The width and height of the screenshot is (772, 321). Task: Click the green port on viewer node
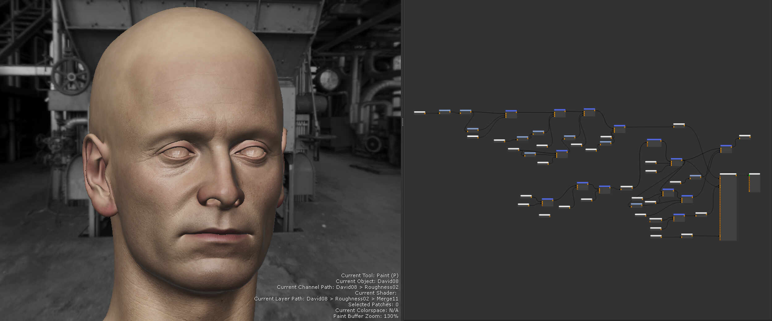click(x=749, y=175)
